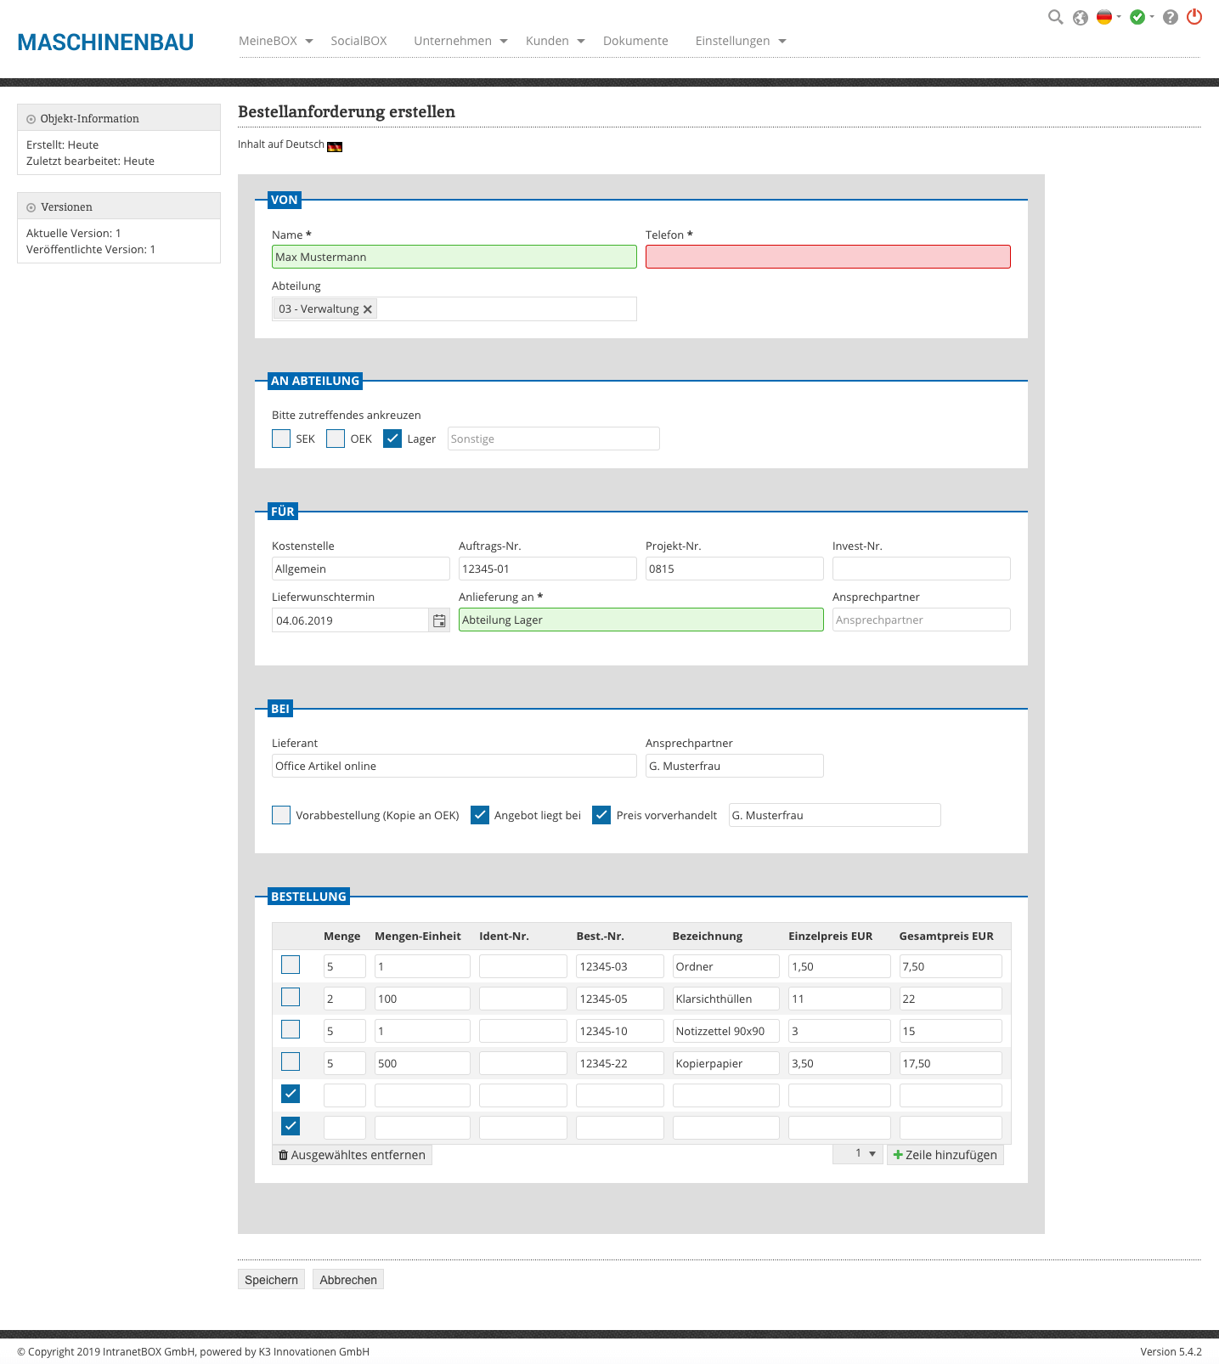Click Abbrechen button

click(348, 1280)
